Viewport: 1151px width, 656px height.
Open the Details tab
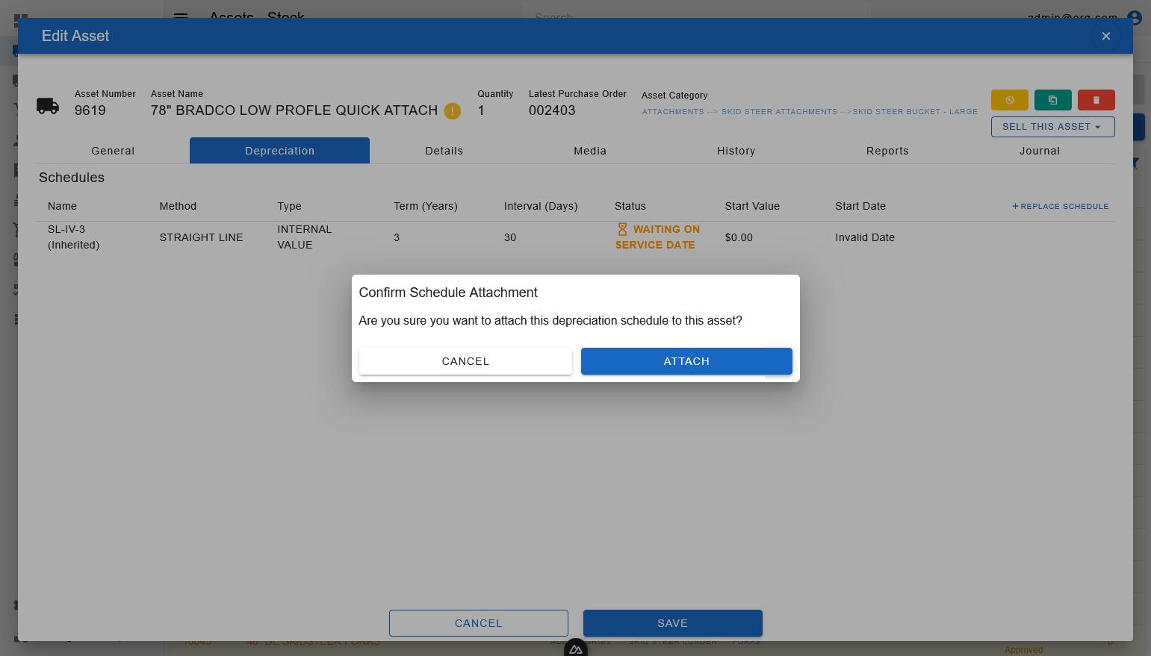[444, 151]
